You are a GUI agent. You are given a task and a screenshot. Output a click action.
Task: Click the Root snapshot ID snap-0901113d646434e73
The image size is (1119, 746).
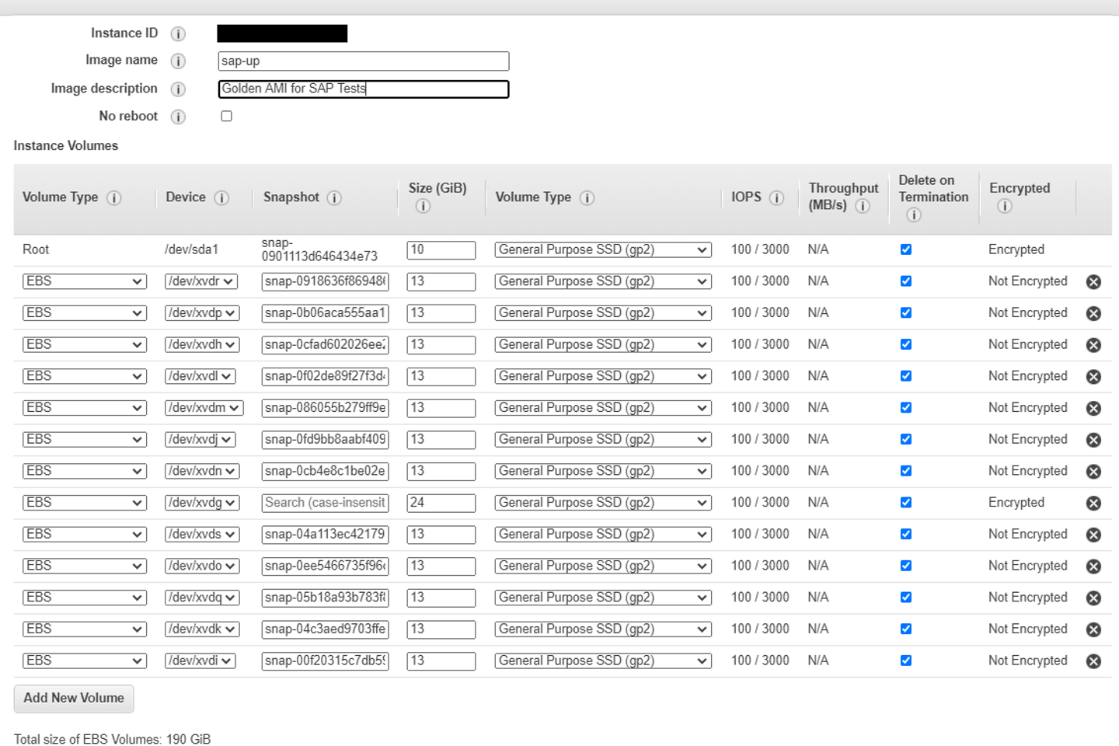click(x=319, y=249)
